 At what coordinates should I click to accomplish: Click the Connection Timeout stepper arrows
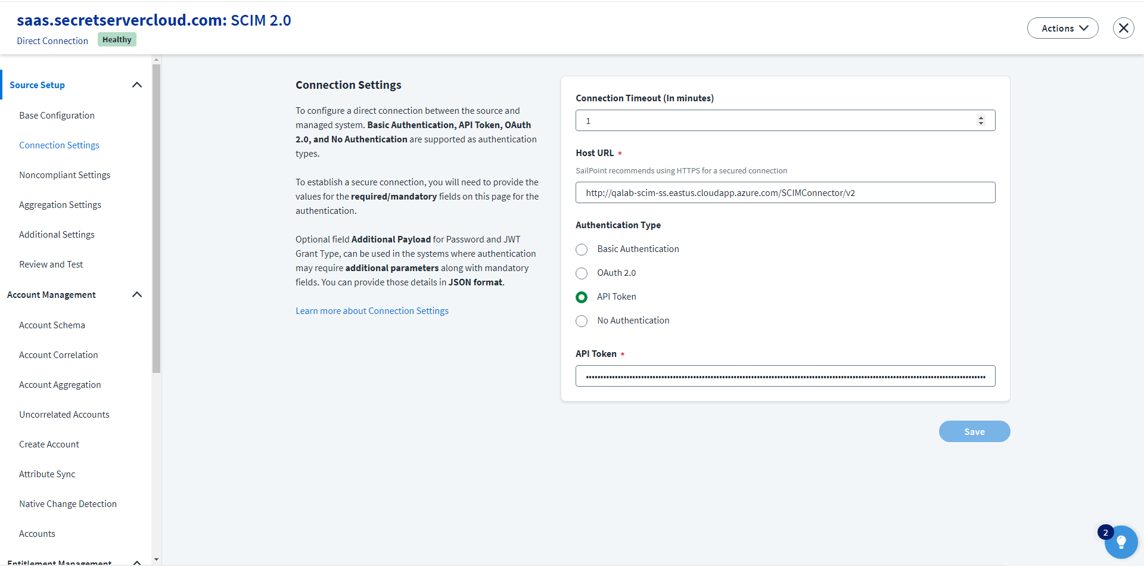point(981,121)
